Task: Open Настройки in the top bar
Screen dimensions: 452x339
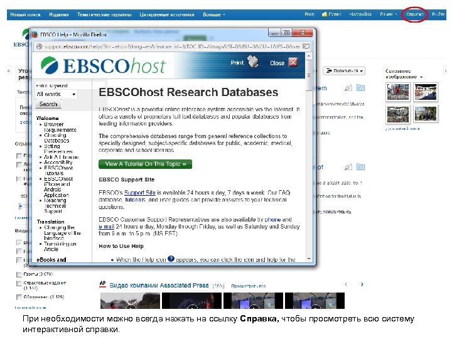Action: [x=360, y=14]
